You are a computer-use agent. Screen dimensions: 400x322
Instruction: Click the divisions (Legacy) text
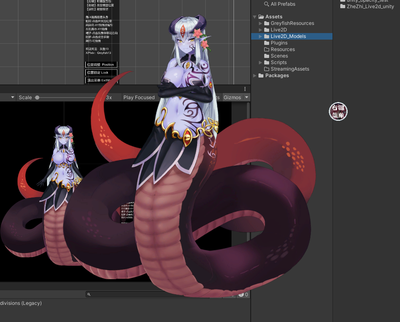(x=21, y=303)
